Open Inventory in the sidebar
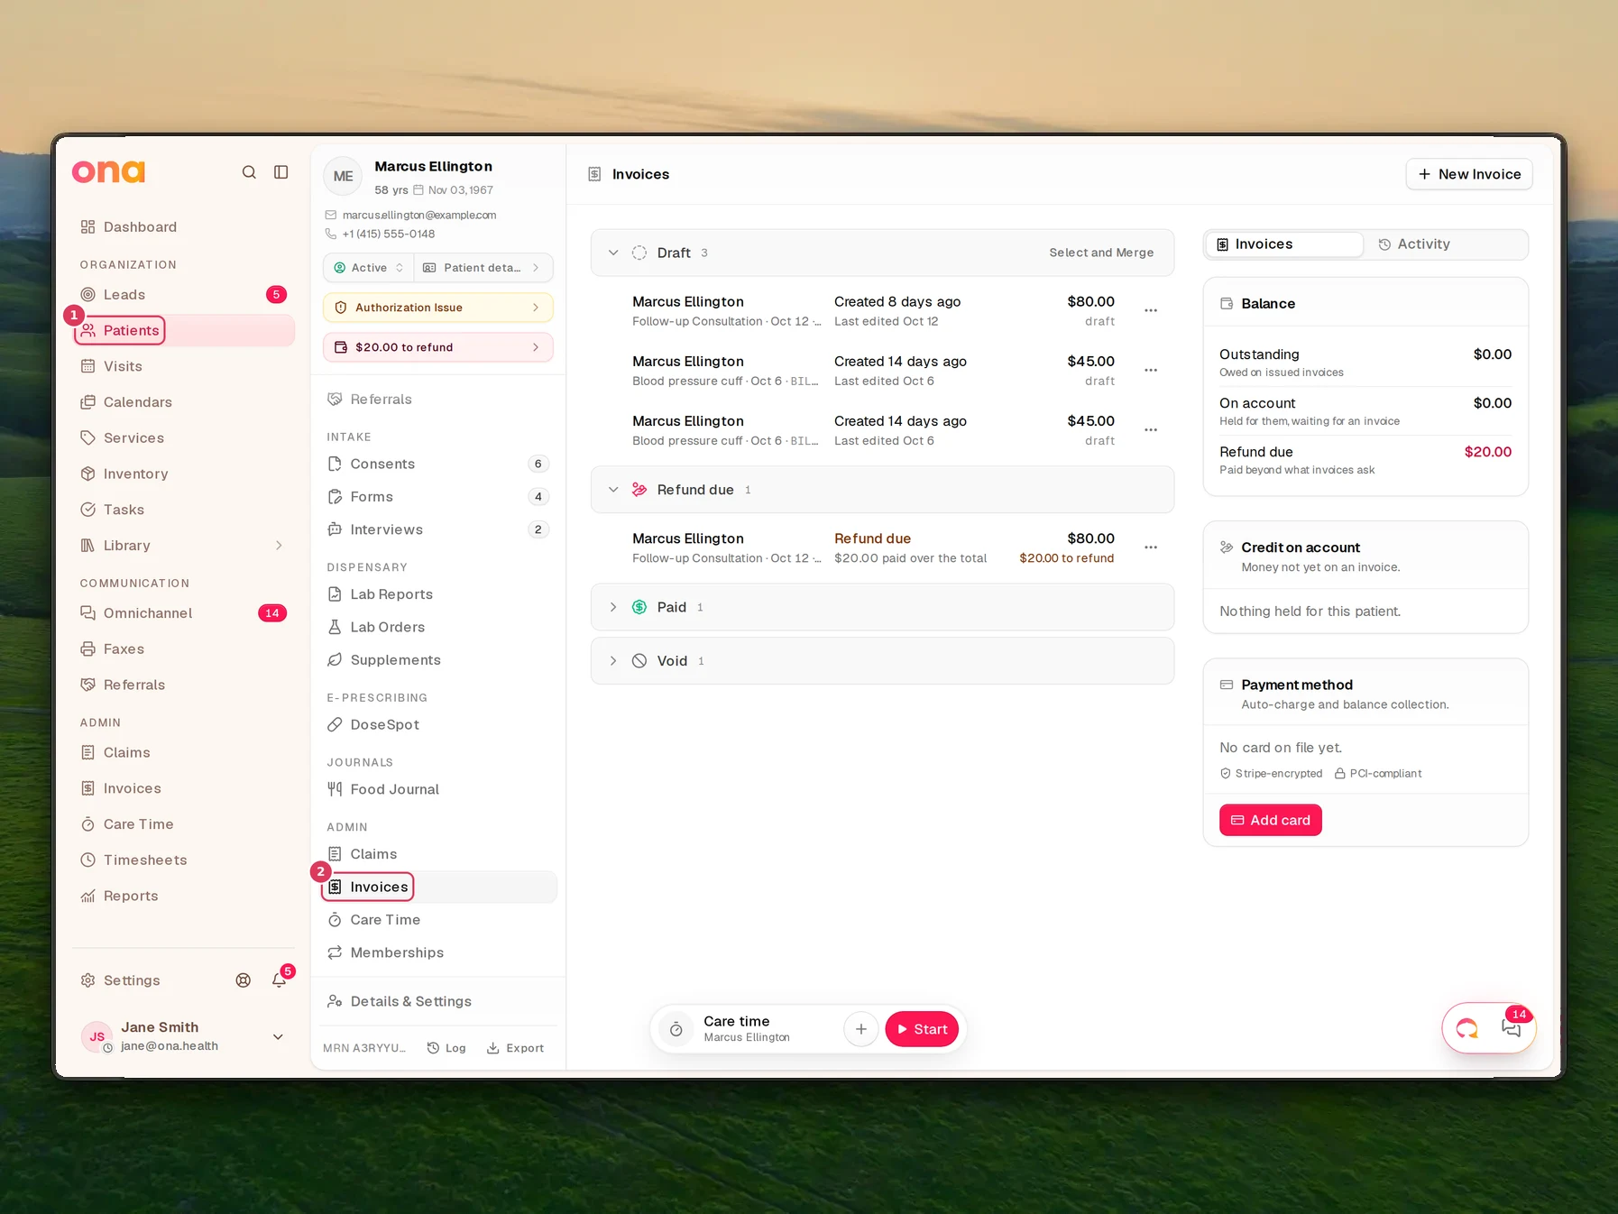 pos(184,474)
